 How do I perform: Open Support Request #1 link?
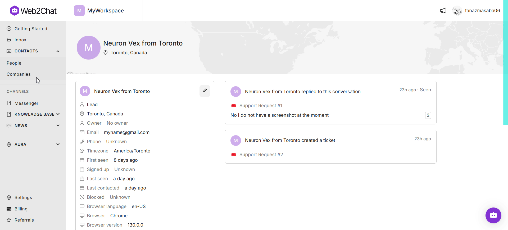(x=261, y=106)
